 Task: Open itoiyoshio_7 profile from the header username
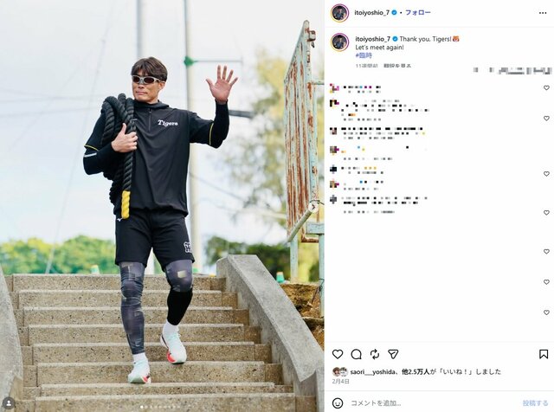click(x=371, y=13)
